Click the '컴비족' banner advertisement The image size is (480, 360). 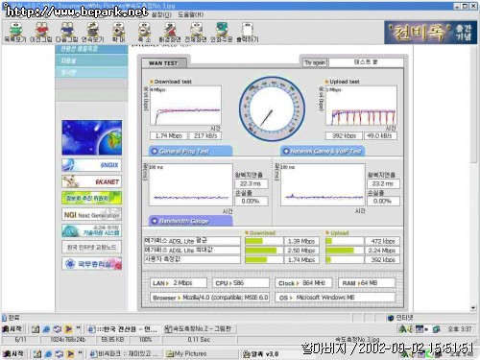[x=430, y=33]
